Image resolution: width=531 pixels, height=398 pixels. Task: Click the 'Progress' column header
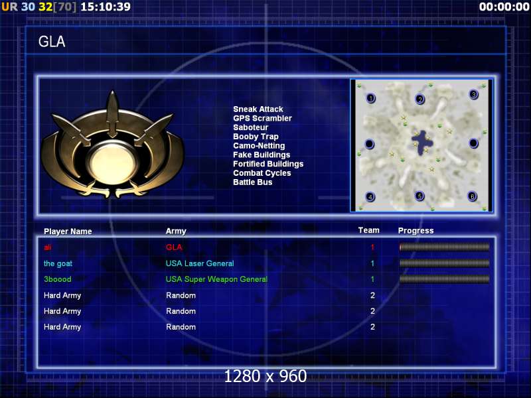coord(416,231)
